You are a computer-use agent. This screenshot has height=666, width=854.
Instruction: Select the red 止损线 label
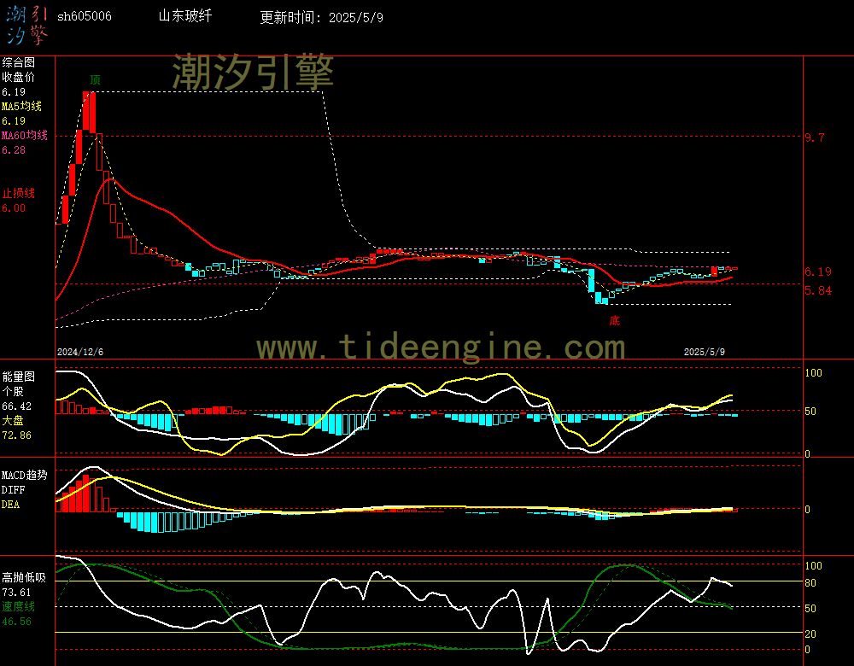pos(19,193)
